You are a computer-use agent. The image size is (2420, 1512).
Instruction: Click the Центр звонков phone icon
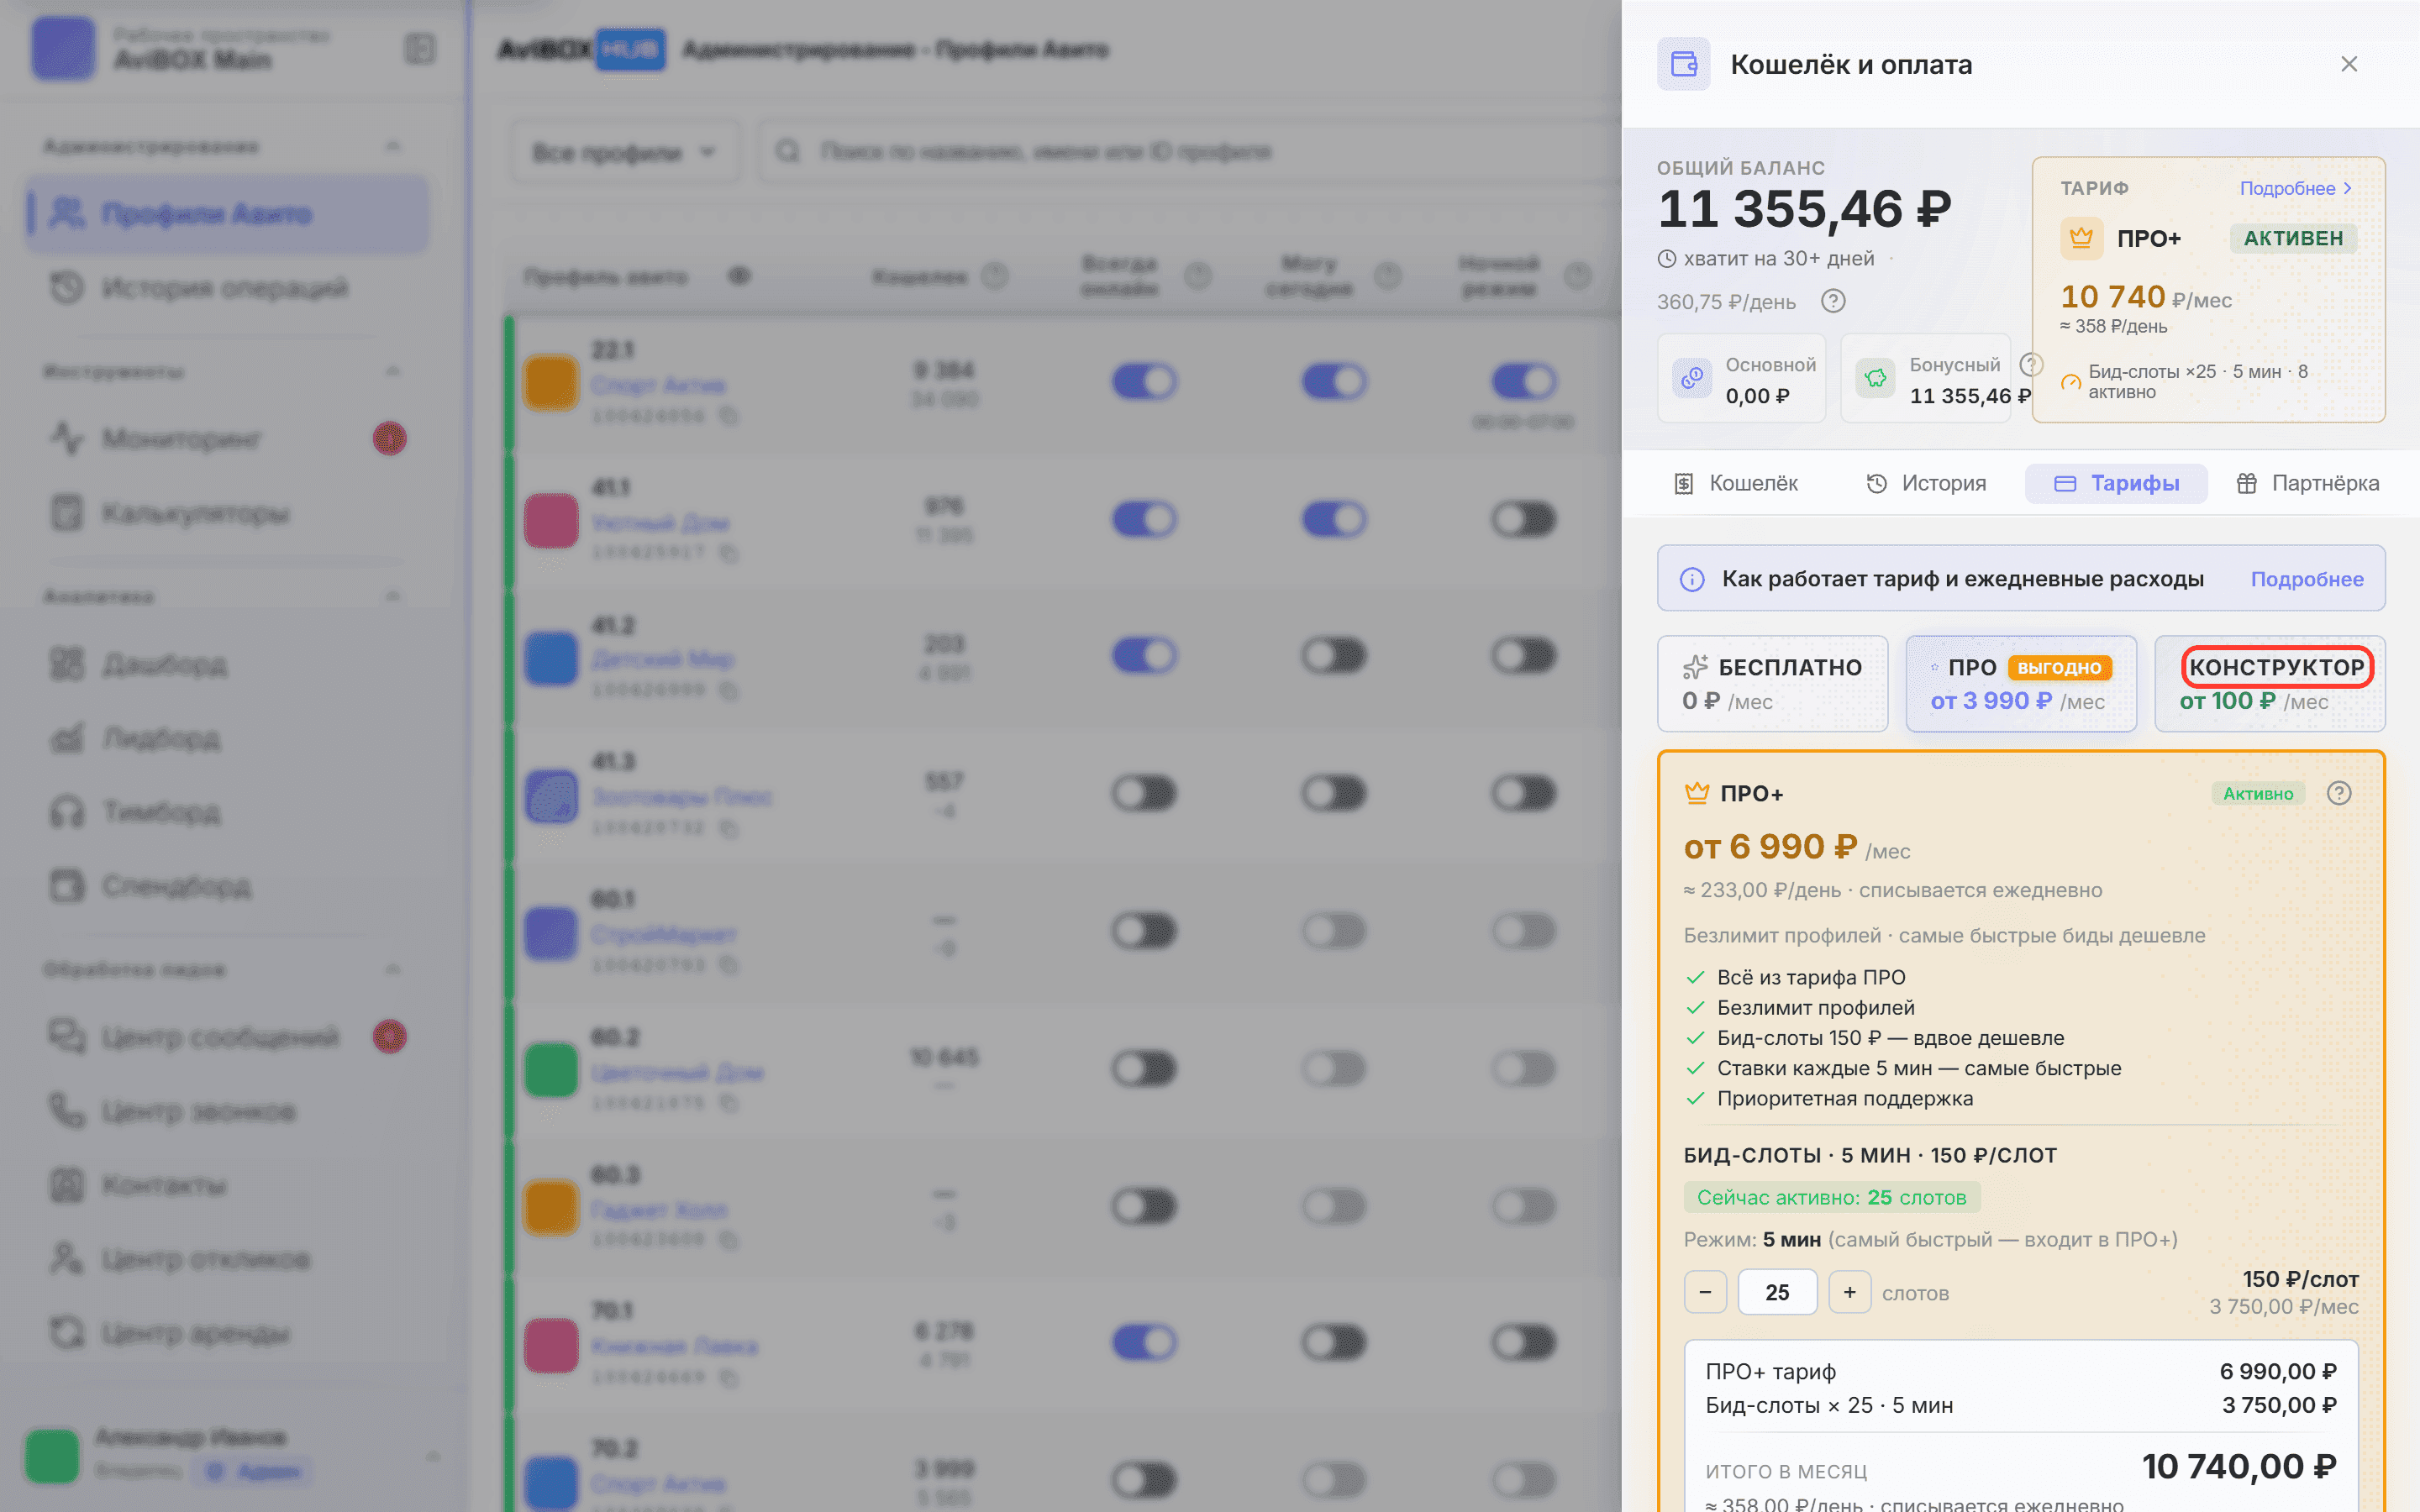(67, 1111)
